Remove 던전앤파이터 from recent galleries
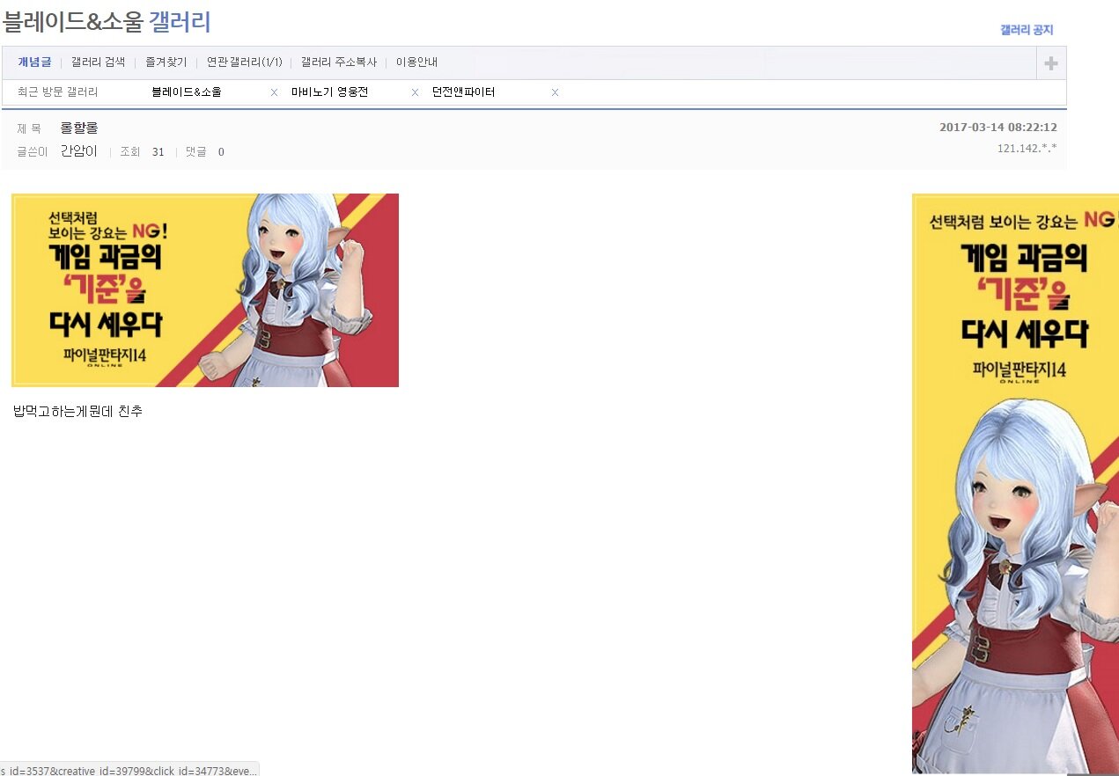Screen dimensions: 1119x776 click(x=555, y=92)
